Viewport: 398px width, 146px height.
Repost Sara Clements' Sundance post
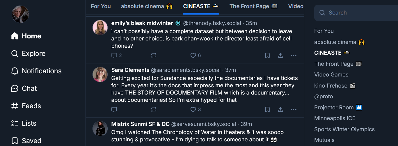point(154,110)
